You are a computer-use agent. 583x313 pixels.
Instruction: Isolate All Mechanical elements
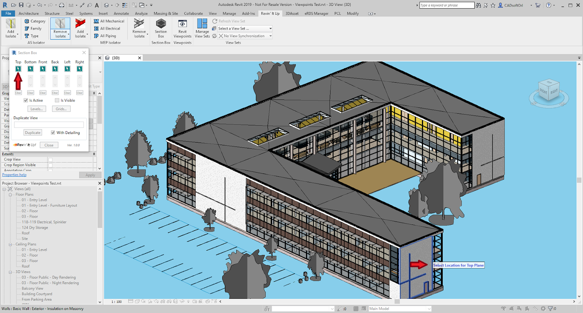(109, 21)
